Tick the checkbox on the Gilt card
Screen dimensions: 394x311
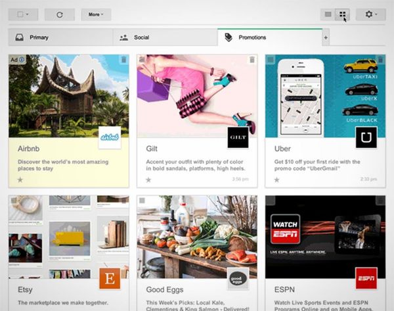[x=142, y=60]
